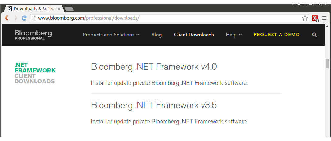Expand Products and Solutions dropdown

point(111,35)
